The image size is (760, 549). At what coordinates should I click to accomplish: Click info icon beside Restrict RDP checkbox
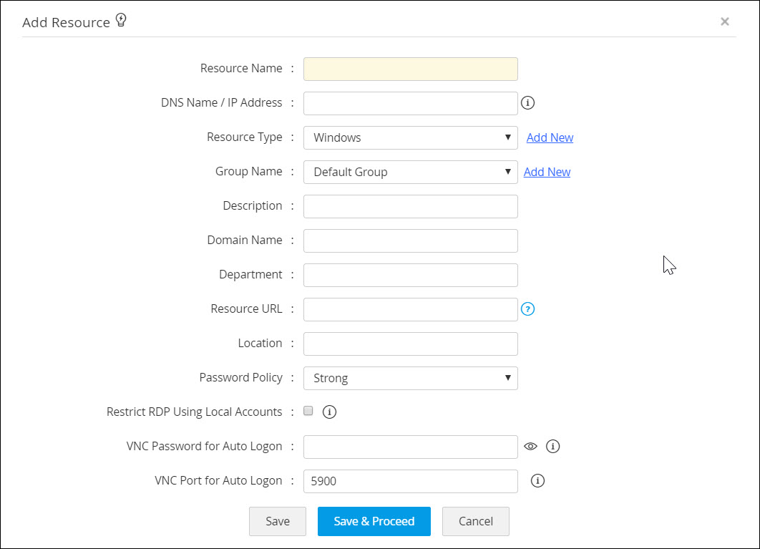(330, 412)
